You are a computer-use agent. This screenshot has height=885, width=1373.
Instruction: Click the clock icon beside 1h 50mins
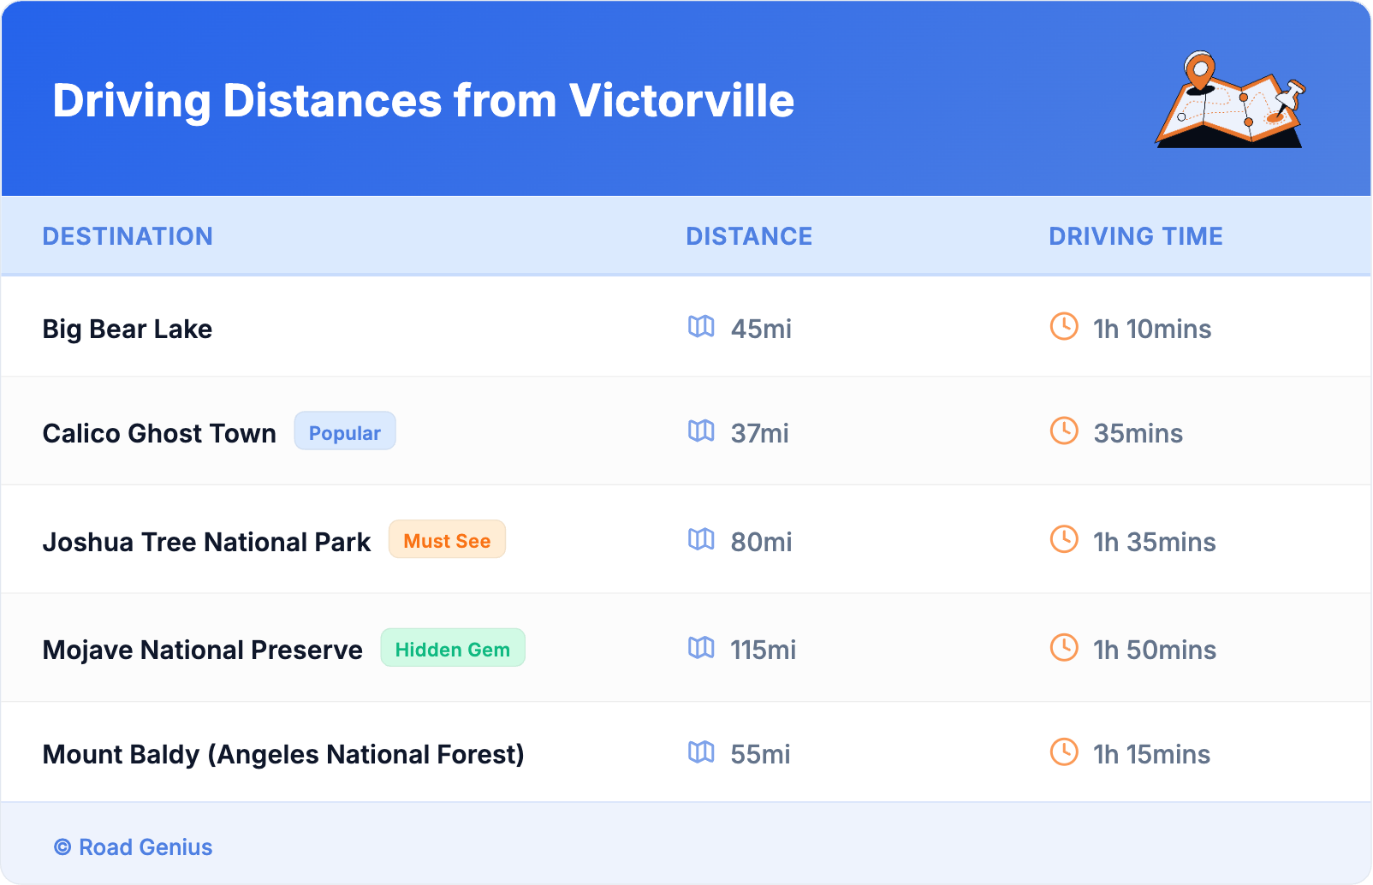[x=1064, y=648]
